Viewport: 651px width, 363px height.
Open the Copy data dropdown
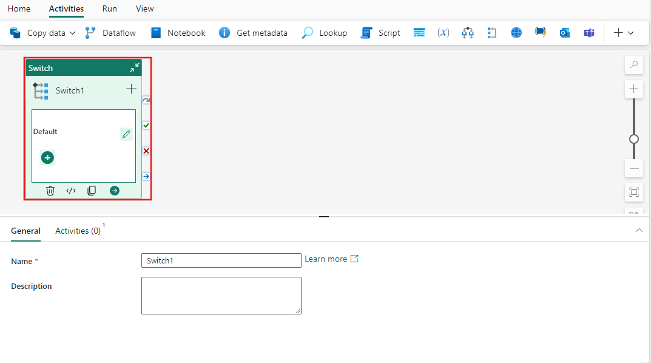(71, 33)
